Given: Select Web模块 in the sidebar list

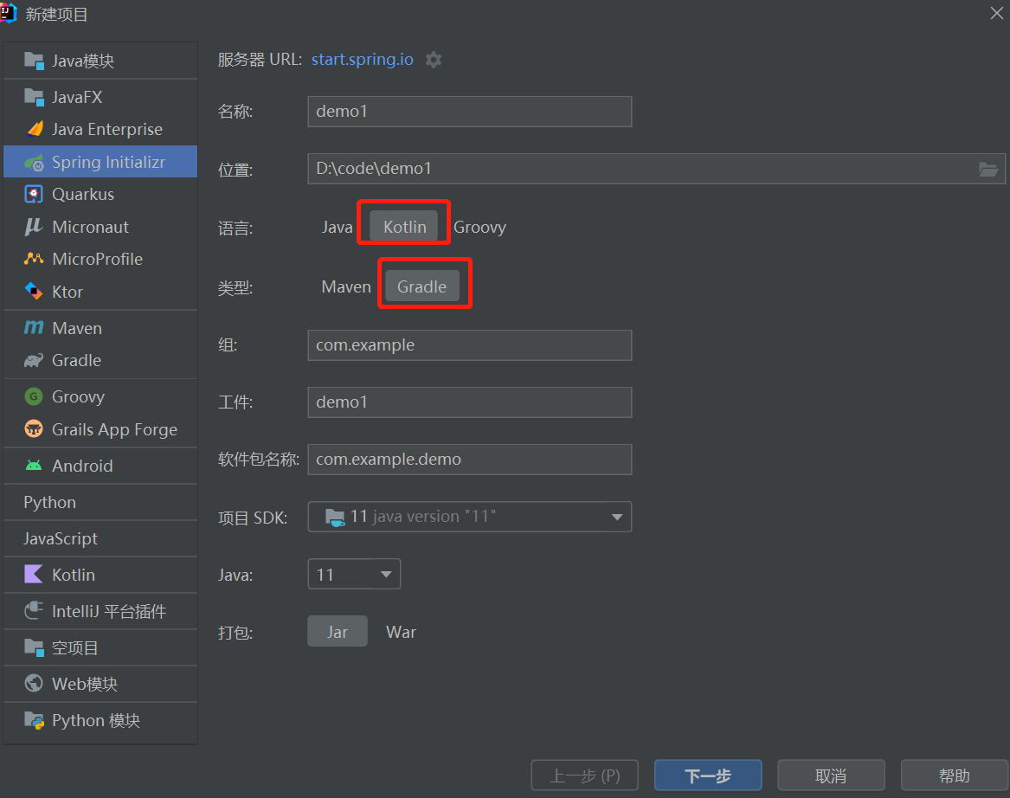Looking at the screenshot, I should (100, 684).
